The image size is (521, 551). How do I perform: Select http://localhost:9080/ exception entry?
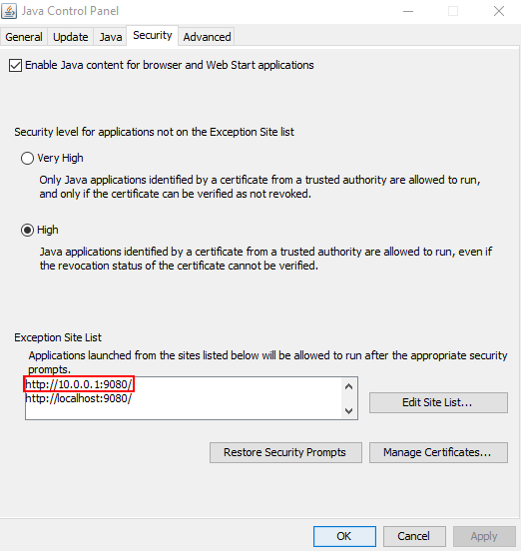(79, 398)
